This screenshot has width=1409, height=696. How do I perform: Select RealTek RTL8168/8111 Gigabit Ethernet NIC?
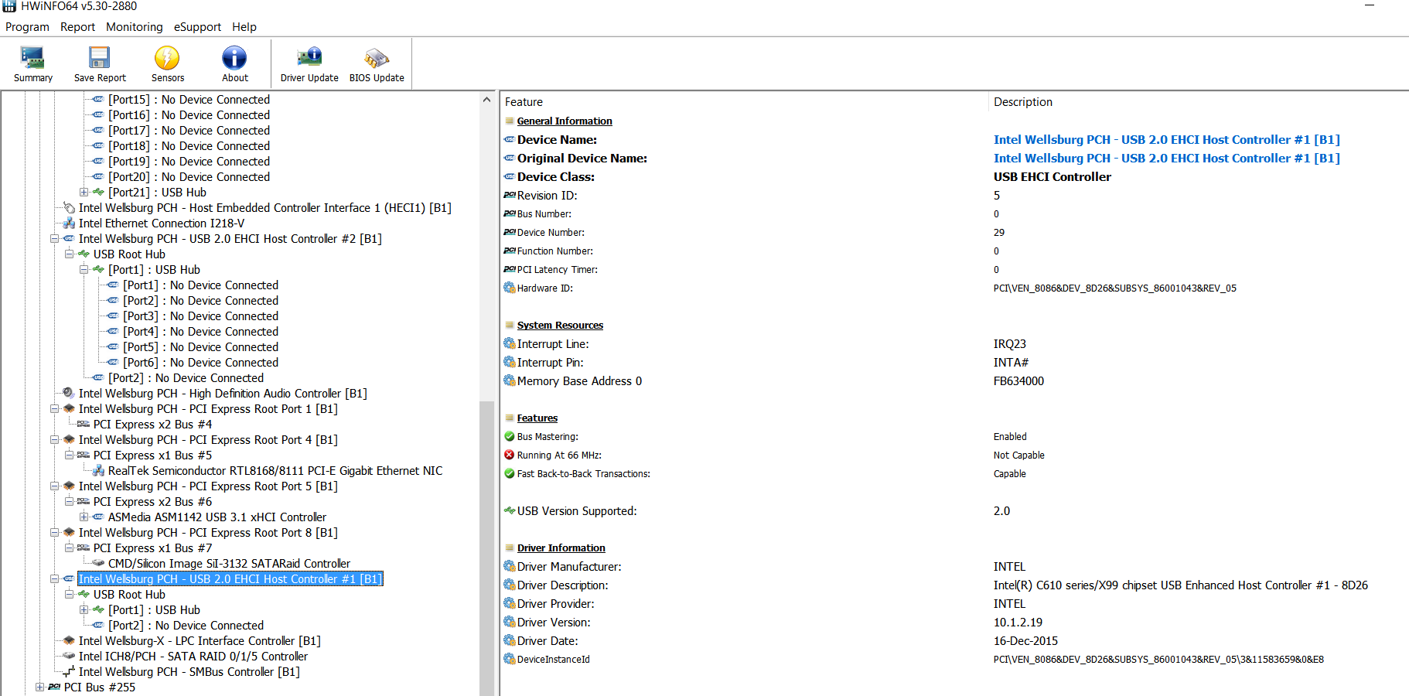(275, 471)
